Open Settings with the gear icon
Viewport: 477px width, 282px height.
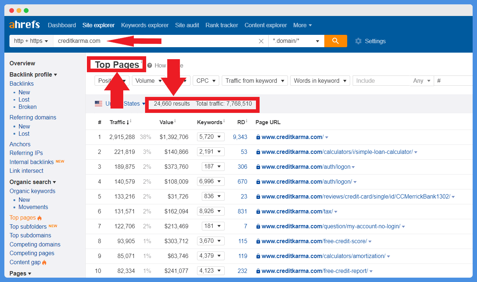click(358, 41)
